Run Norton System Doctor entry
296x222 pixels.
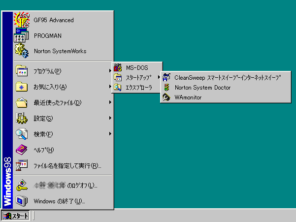coord(226,87)
